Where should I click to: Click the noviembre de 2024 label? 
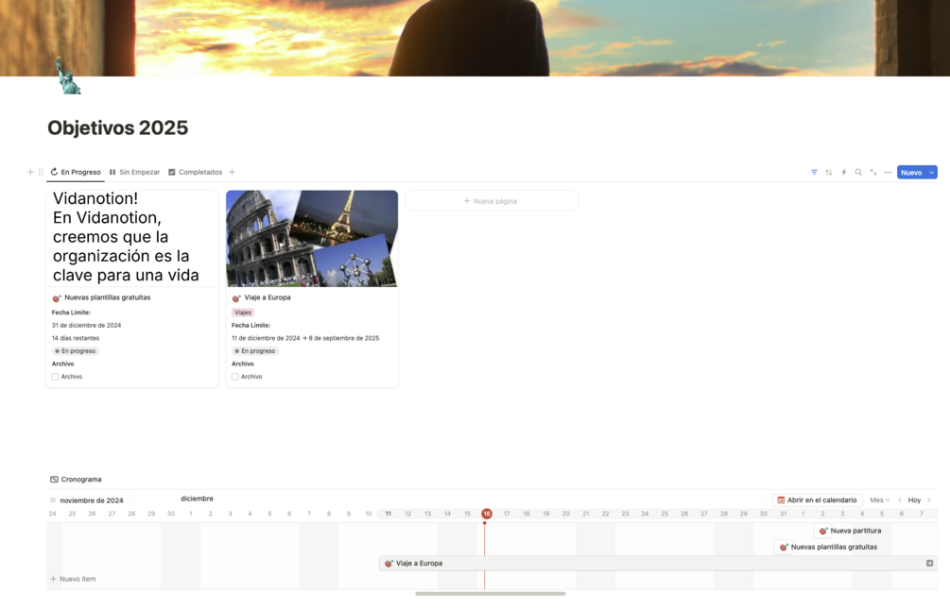tap(92, 500)
